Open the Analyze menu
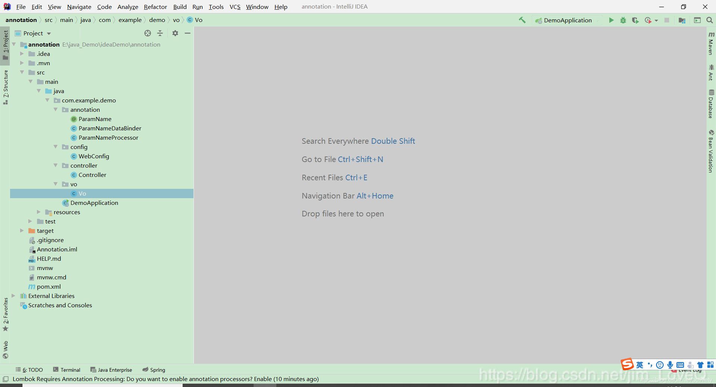Viewport: 716px width, 387px height. pos(128,7)
